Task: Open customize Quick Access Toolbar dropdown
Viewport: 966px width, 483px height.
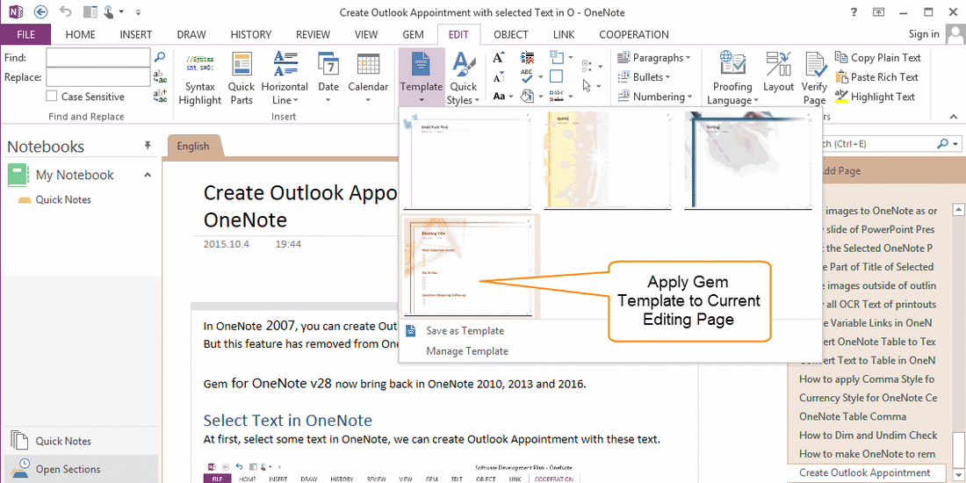Action: point(137,11)
